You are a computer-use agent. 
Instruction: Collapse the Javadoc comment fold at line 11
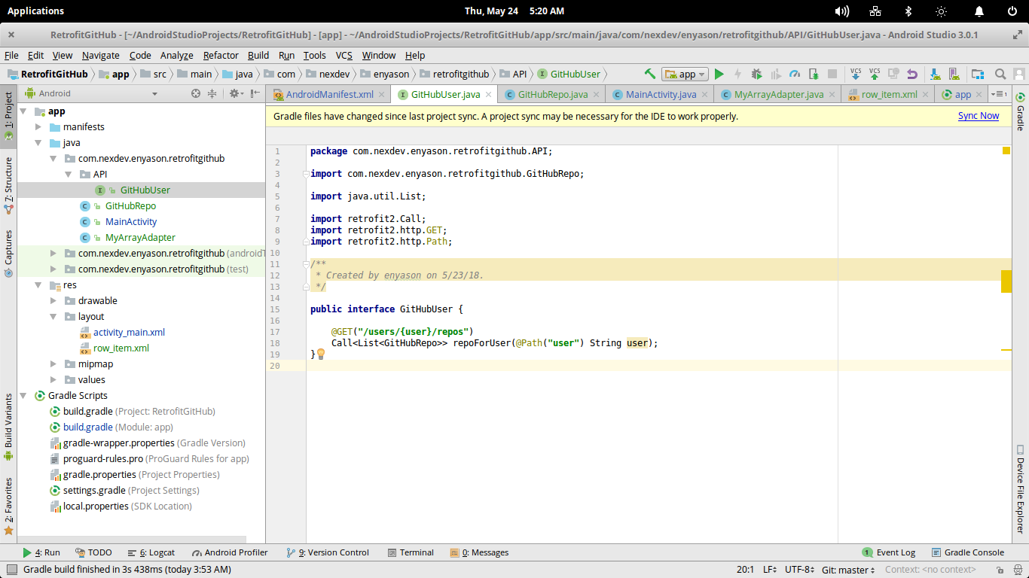[306, 264]
